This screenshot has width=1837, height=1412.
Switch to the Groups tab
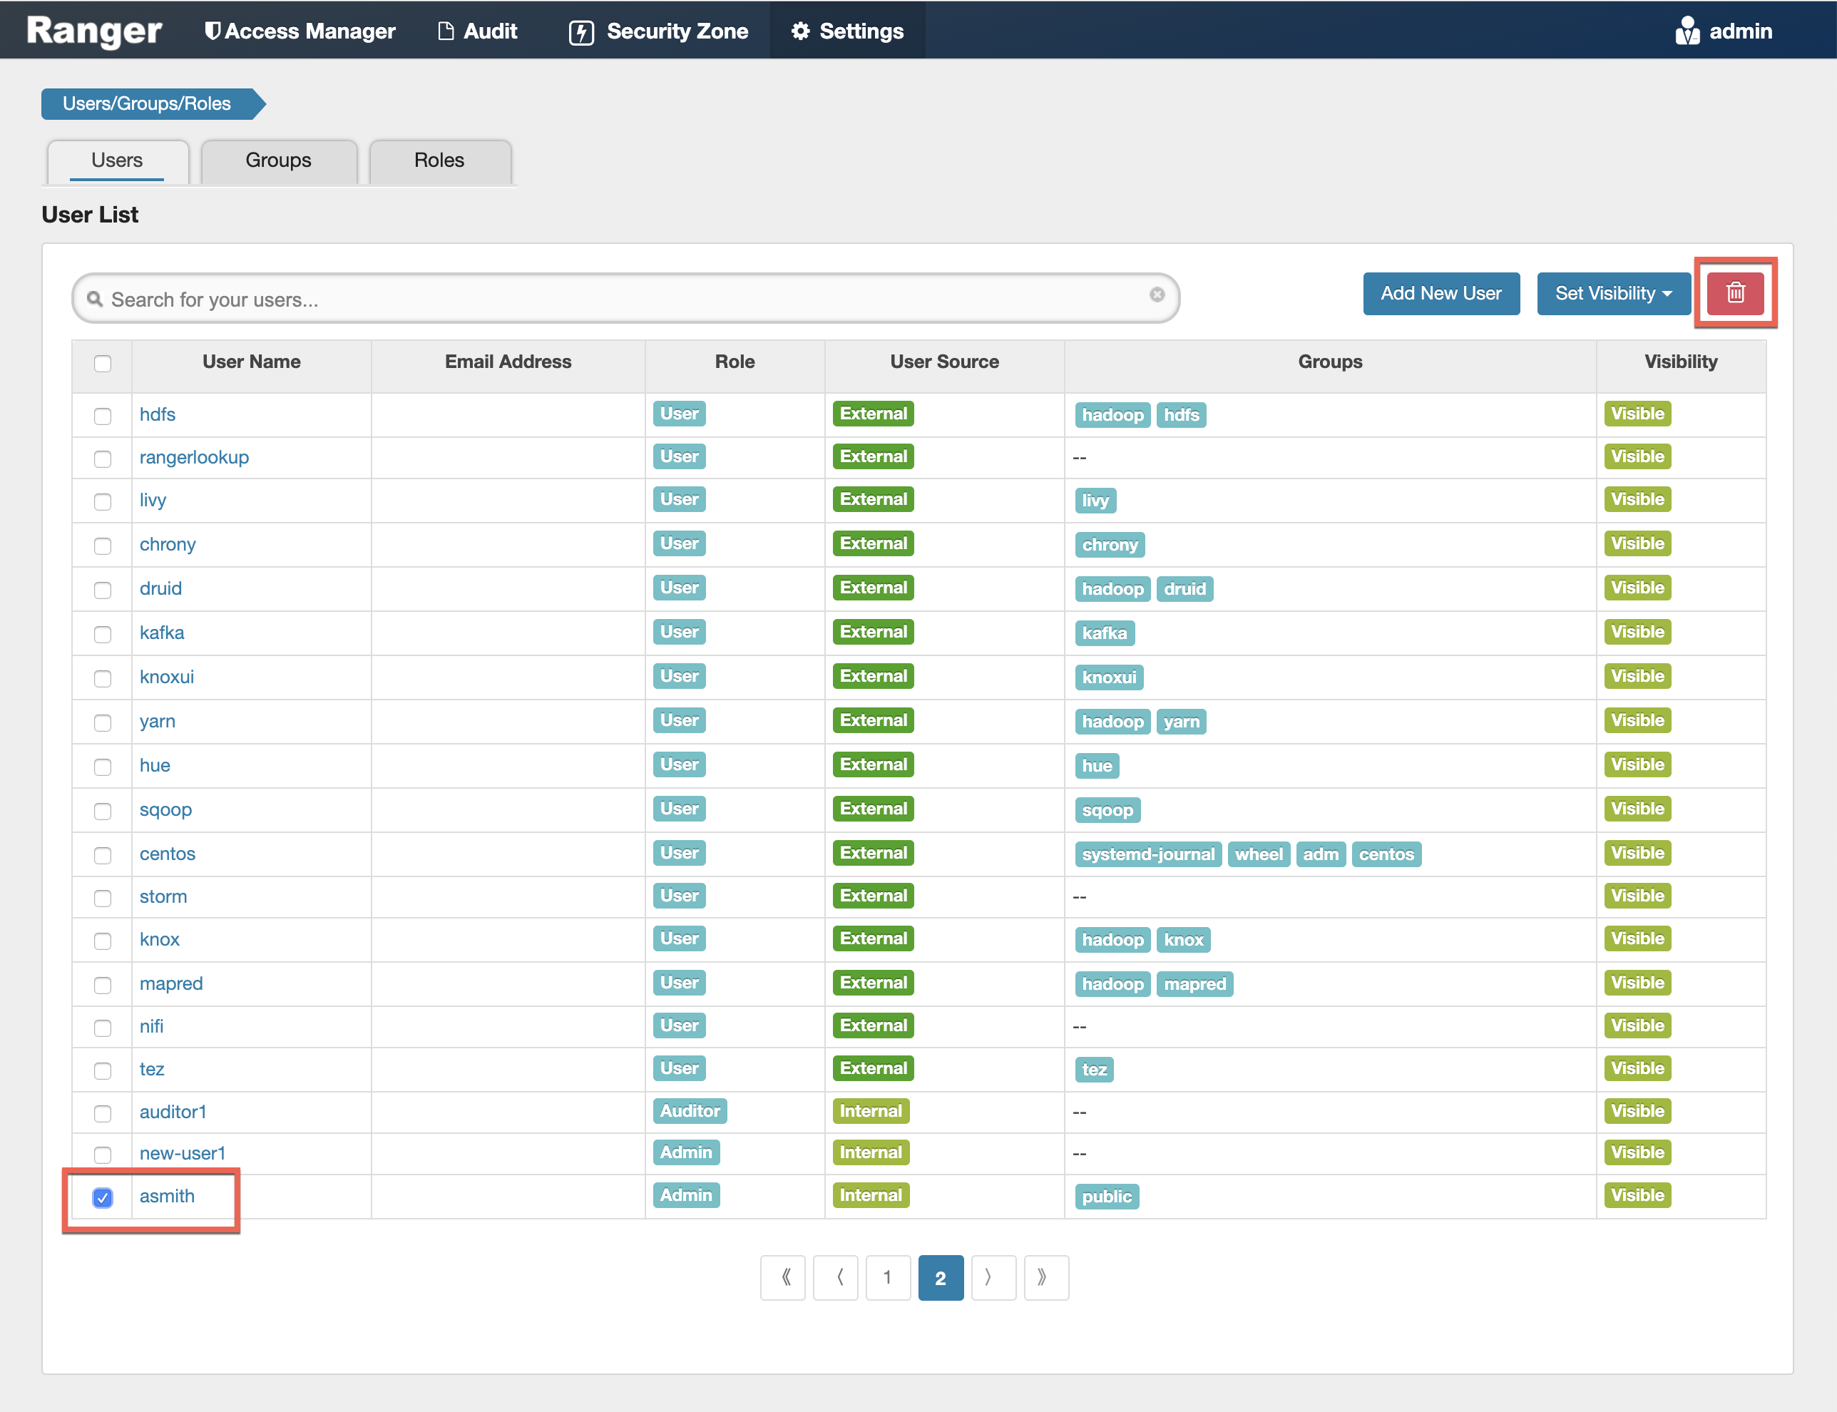(278, 160)
